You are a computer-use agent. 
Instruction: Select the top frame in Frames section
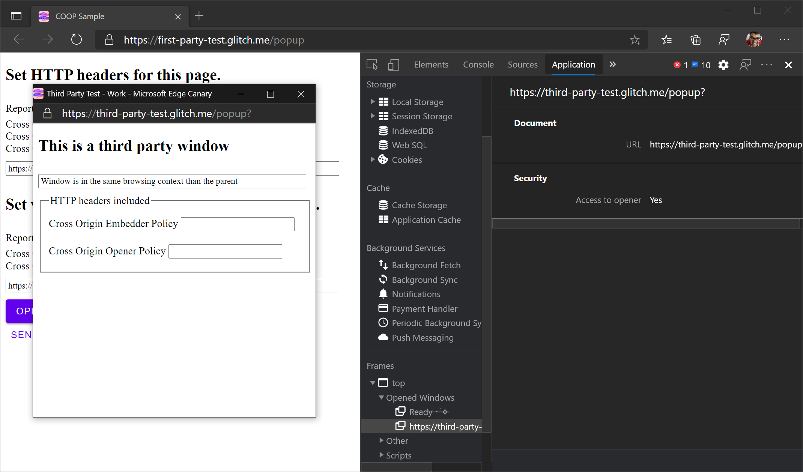[398, 383]
